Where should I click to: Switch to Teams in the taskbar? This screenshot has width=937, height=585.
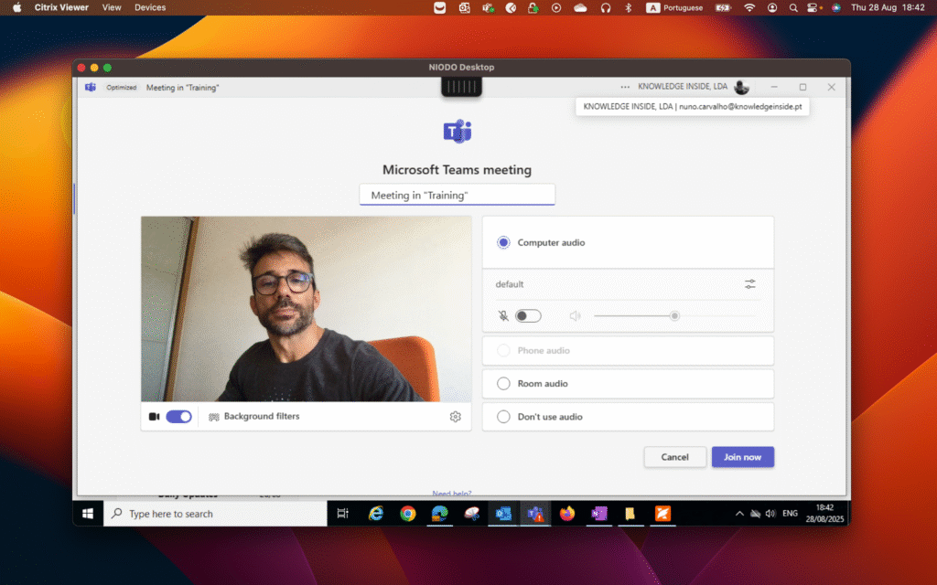(535, 514)
